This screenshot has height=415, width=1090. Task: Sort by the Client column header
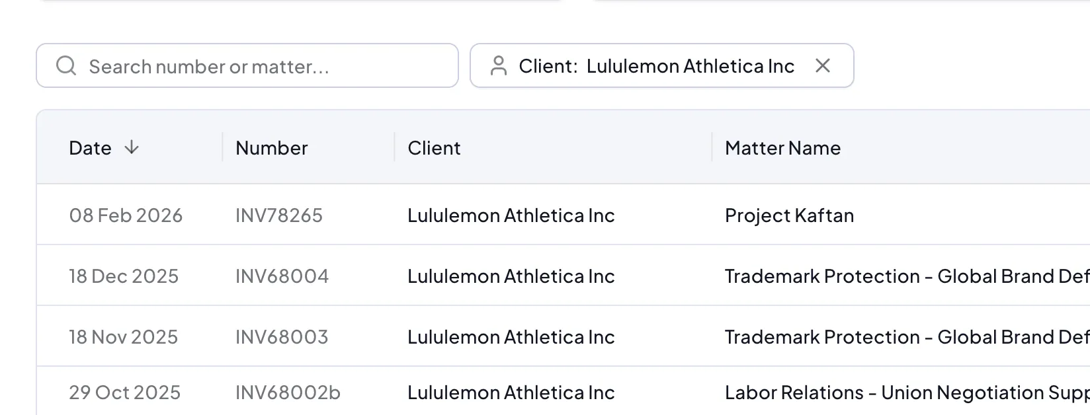(x=434, y=148)
